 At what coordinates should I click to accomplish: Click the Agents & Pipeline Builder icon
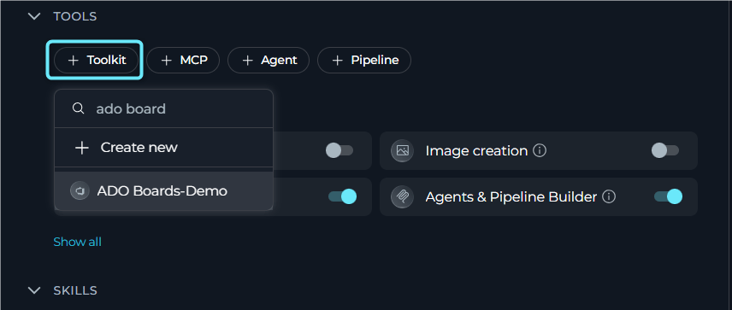tap(402, 196)
